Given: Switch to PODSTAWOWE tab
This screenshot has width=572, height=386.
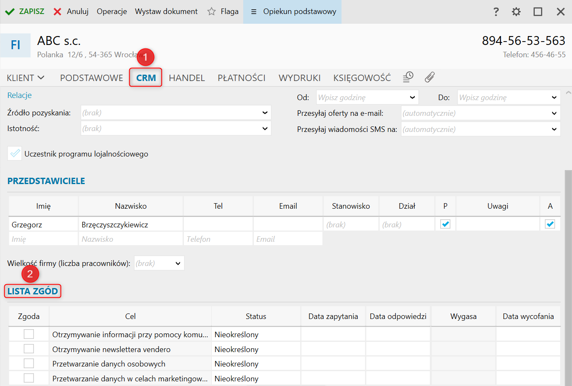Looking at the screenshot, I should pyautogui.click(x=92, y=78).
